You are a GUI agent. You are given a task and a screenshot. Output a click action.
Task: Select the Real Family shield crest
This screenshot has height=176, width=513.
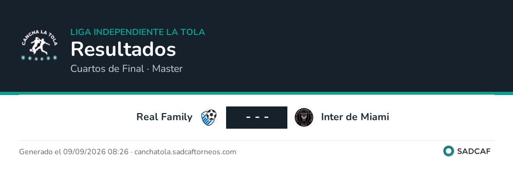click(209, 117)
